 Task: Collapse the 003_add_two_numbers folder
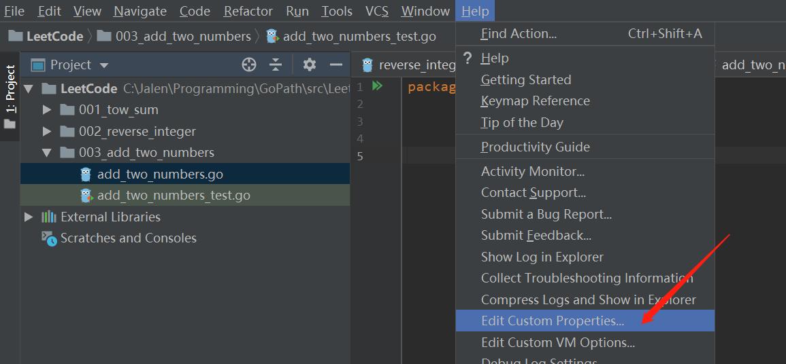click(x=47, y=153)
